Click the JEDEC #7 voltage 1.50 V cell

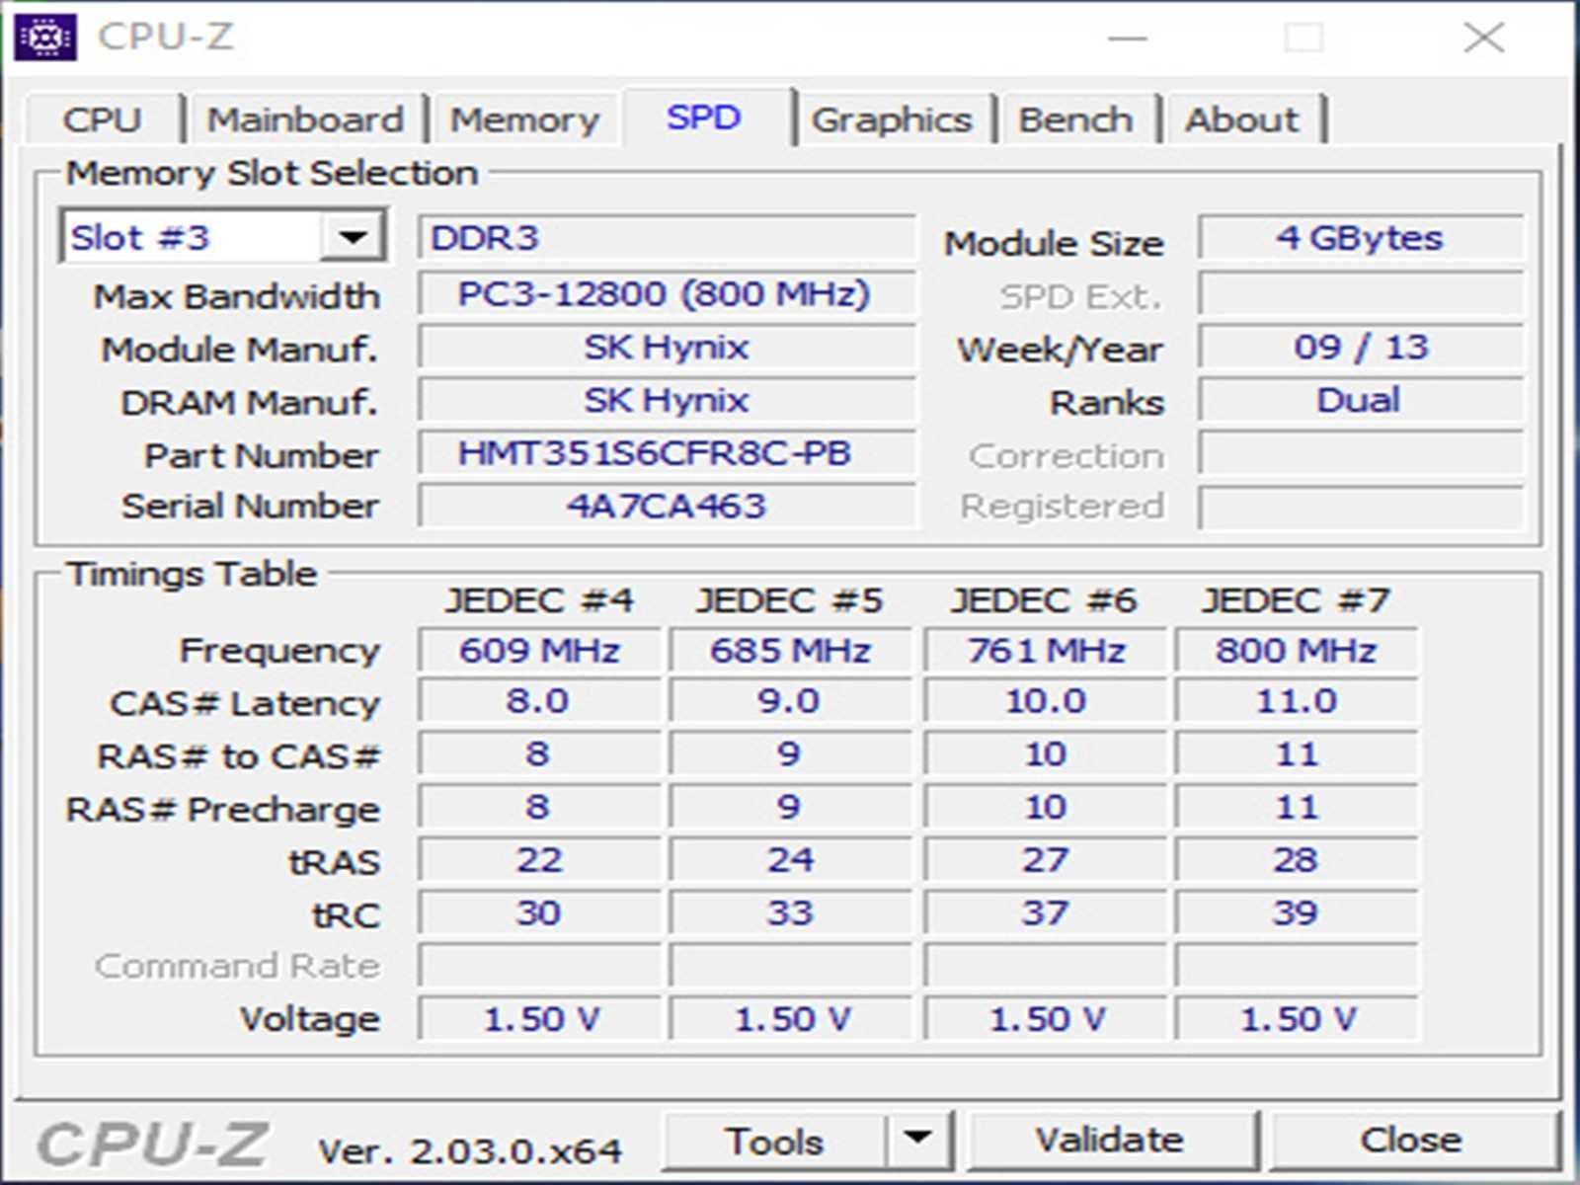[x=1296, y=1019]
